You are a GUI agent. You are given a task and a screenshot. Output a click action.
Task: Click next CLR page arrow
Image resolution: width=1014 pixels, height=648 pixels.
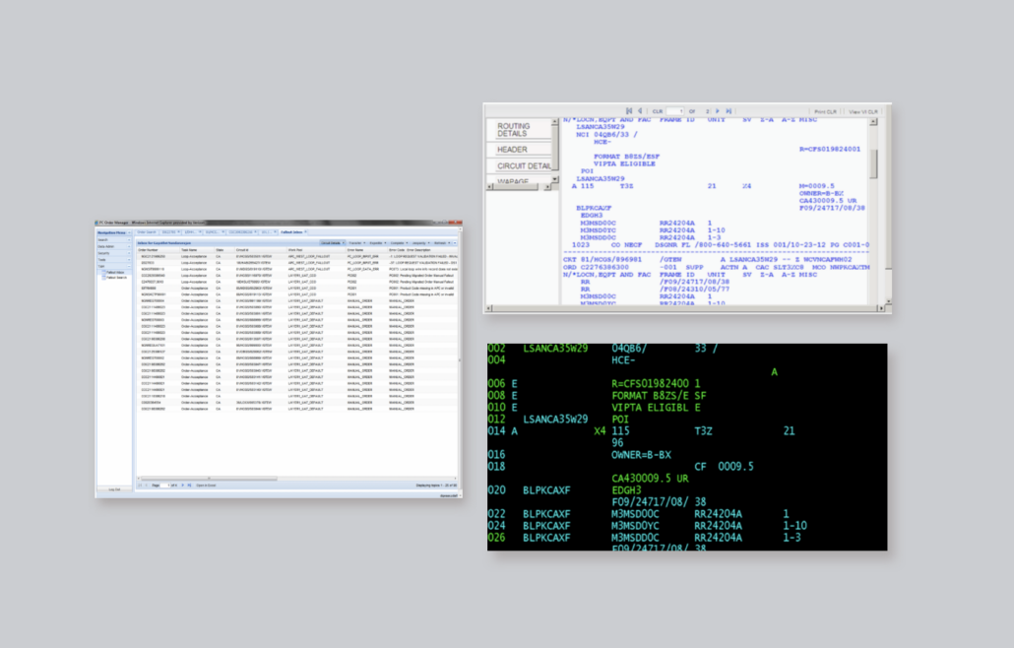(x=718, y=111)
